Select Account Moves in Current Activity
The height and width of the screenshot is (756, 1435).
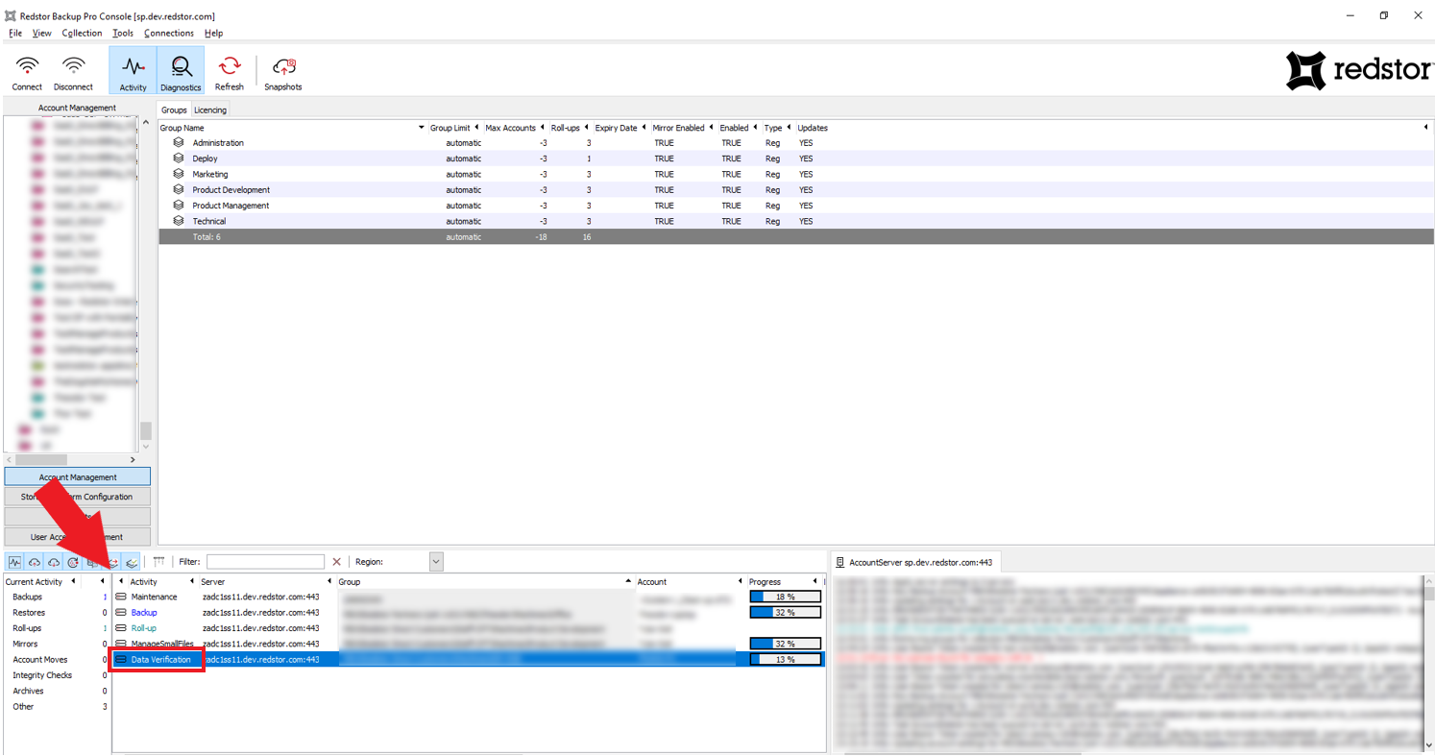coord(39,660)
